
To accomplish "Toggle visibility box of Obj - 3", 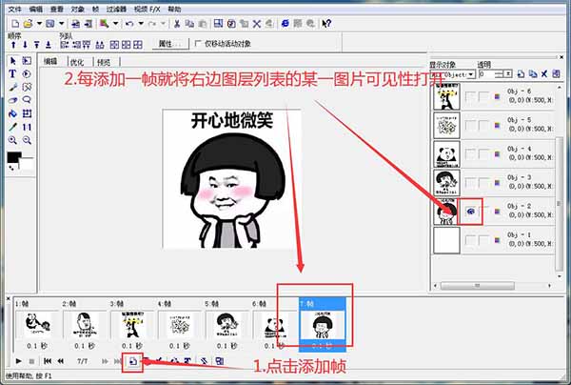I will [471, 182].
